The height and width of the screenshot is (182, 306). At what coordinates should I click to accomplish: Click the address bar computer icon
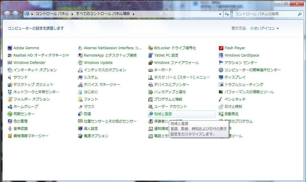pyautogui.click(x=27, y=14)
